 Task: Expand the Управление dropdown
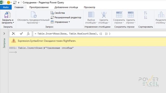pos(69,22)
